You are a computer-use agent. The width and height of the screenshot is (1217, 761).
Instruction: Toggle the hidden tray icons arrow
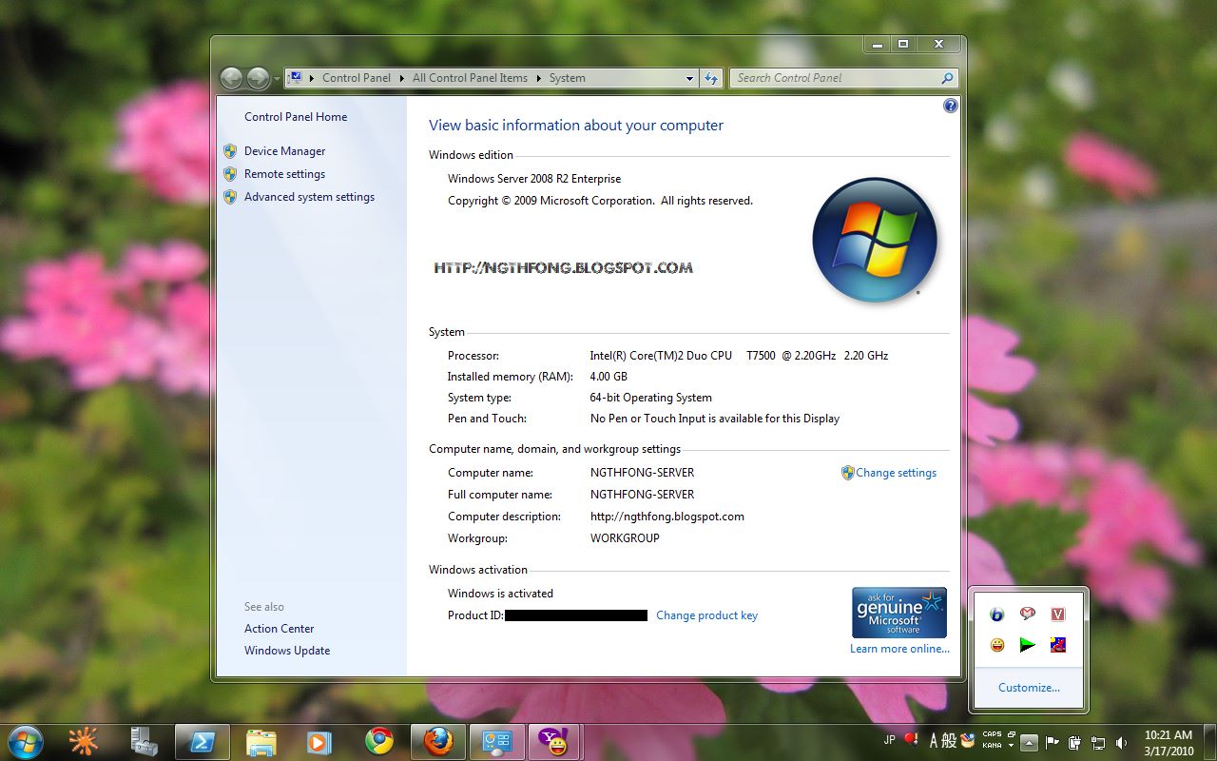(1031, 742)
